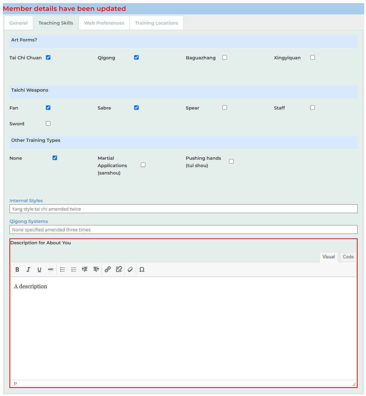The width and height of the screenshot is (366, 396).
Task: Insert a numbered list
Action: tap(74, 270)
